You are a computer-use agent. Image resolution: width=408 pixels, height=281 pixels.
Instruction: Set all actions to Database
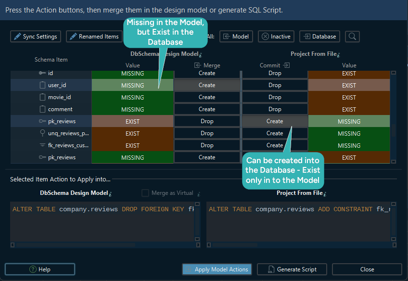(319, 37)
